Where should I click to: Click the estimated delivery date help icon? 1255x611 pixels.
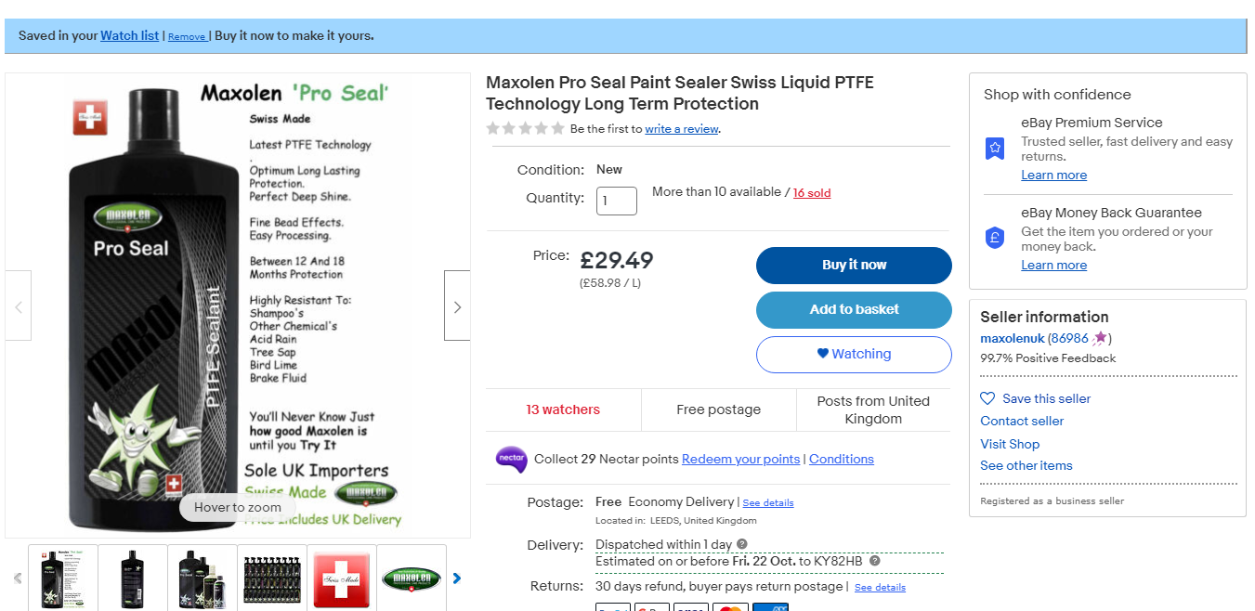click(875, 561)
